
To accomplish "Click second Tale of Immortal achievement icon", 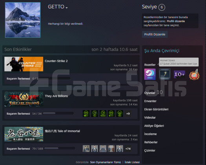I will 95,148.
